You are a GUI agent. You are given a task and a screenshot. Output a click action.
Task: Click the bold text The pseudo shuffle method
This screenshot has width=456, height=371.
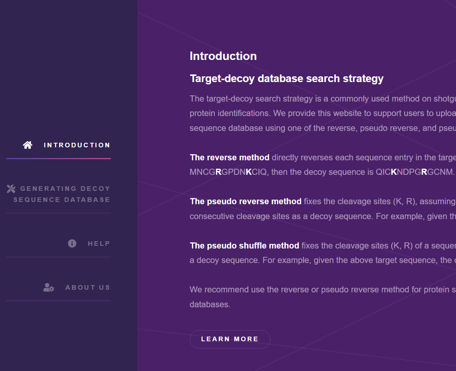click(x=244, y=245)
